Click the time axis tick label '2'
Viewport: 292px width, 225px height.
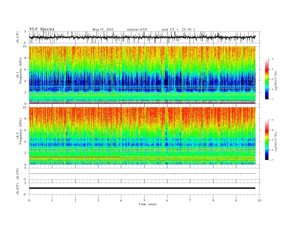pyautogui.click(x=75, y=200)
